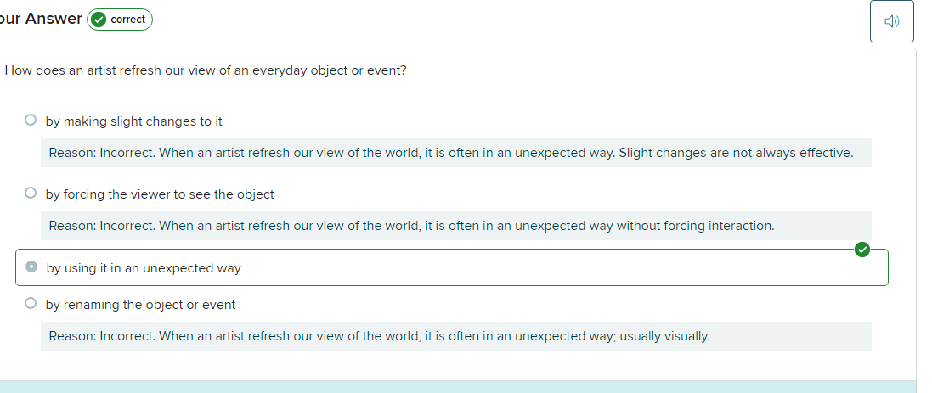Click the 'by renaming the object or event' text
932x393 pixels.
141,304
